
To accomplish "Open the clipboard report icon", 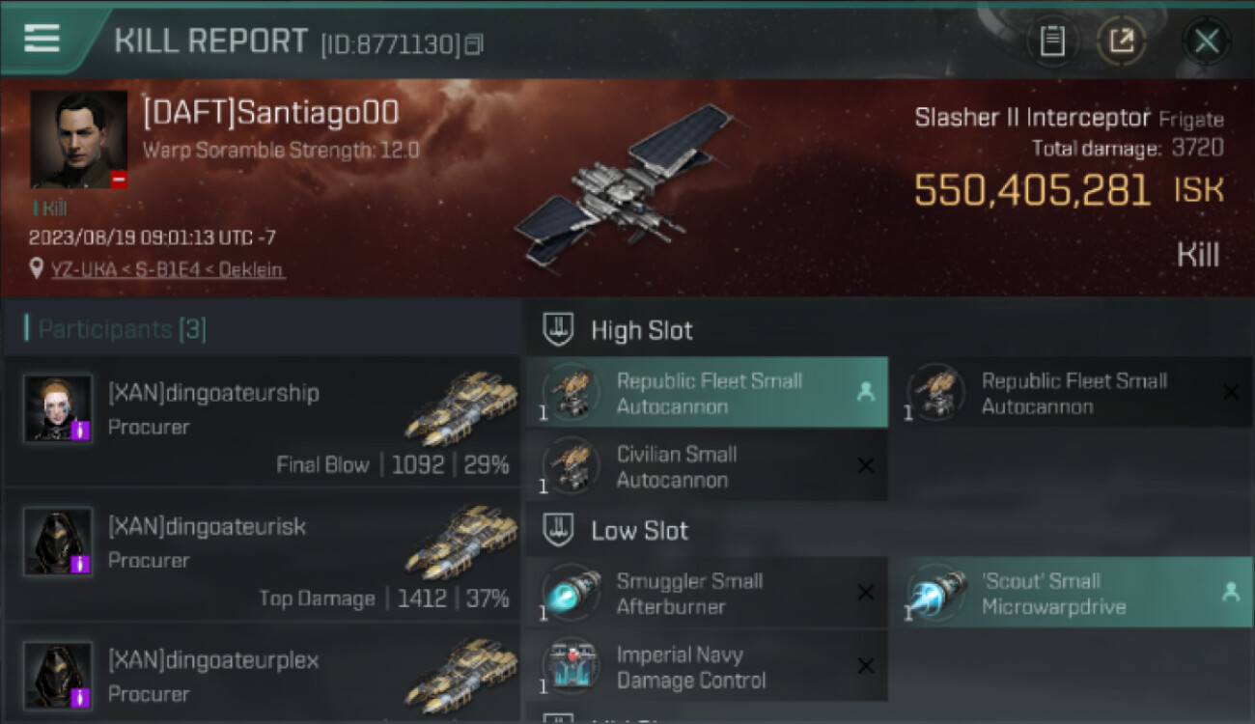I will point(1052,41).
